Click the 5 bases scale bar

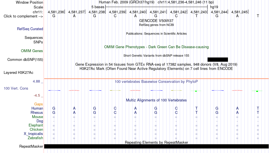pos(157,7)
